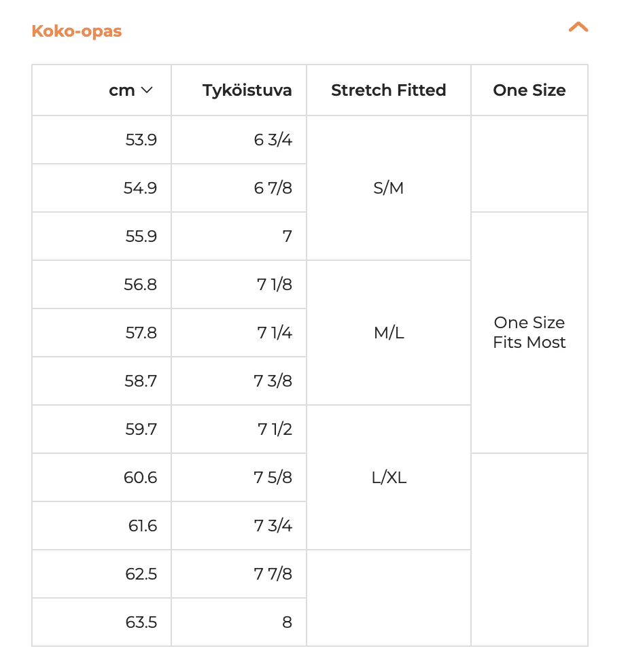628x655 pixels.
Task: Select the Tyköistuva column header
Action: 239,90
